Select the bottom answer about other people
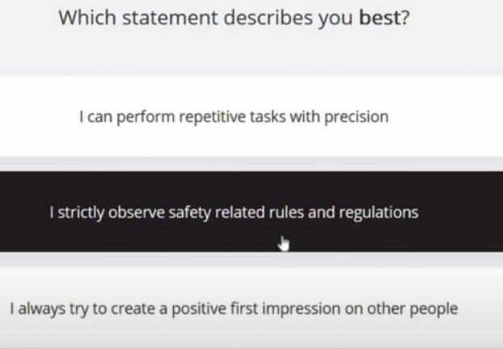The image size is (503, 349). (x=251, y=308)
